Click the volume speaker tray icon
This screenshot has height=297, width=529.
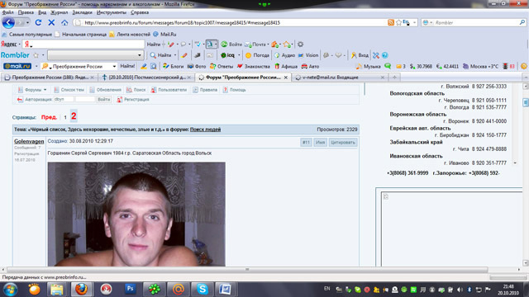[x=460, y=290]
